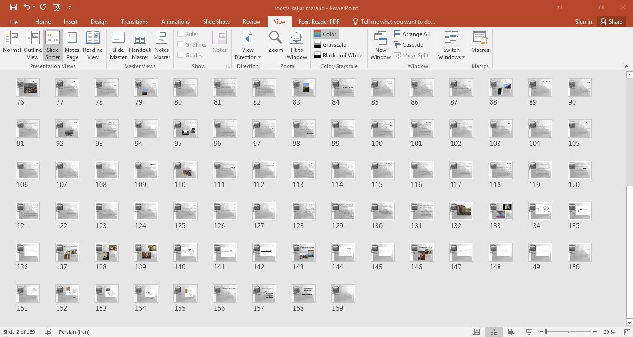This screenshot has width=633, height=337.
Task: Click Slide Sorter icon in status bar
Action: point(494,331)
